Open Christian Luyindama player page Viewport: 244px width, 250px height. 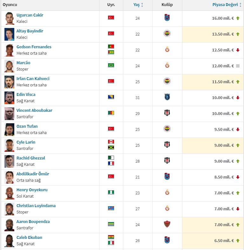pos(36,206)
